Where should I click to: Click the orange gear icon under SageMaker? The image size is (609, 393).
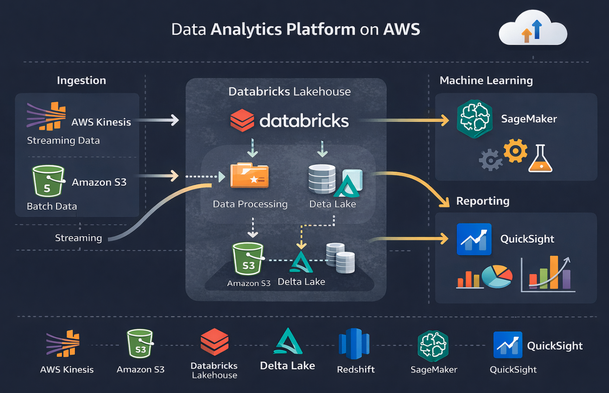516,151
